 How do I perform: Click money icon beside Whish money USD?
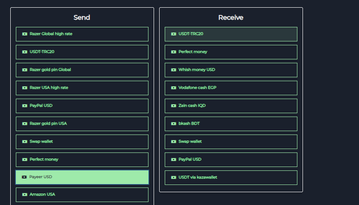pyautogui.click(x=174, y=70)
